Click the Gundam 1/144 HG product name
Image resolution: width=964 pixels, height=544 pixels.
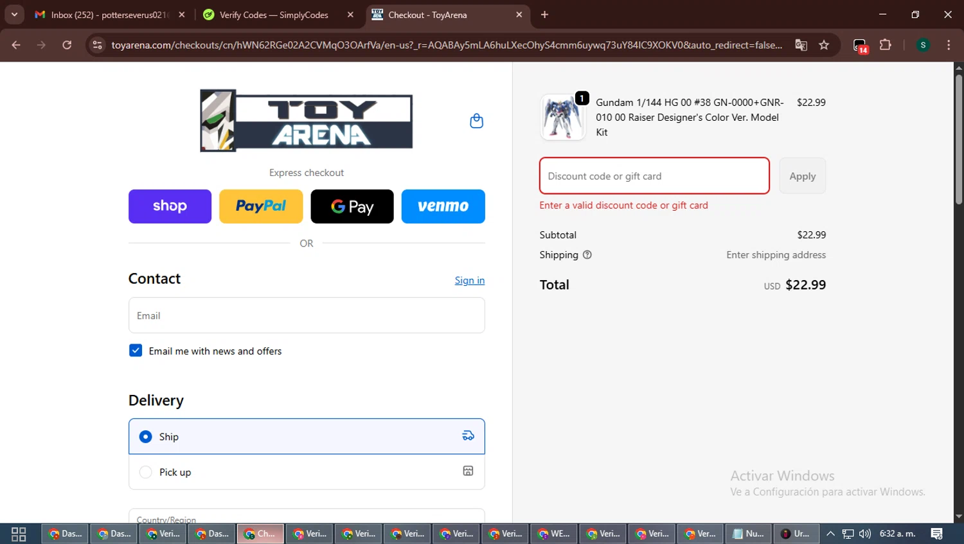click(690, 117)
